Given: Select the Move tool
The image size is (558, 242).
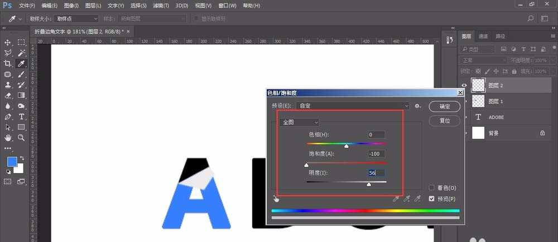Looking at the screenshot, I should pos(8,42).
